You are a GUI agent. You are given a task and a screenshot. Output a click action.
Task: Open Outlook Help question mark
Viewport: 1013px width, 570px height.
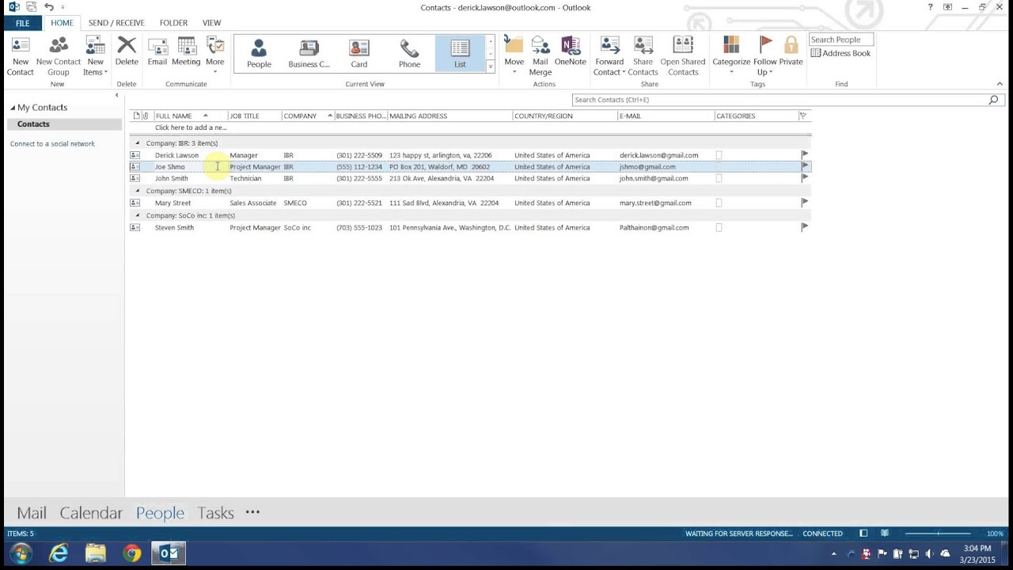click(930, 6)
